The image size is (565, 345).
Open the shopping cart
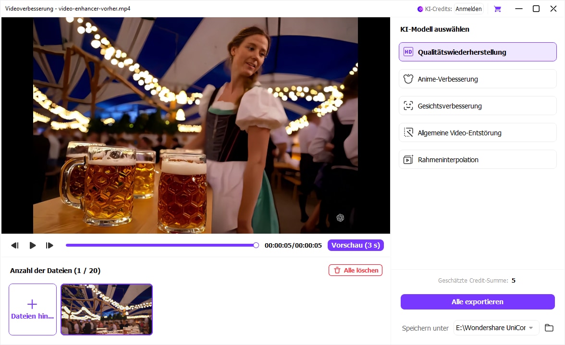point(497,9)
